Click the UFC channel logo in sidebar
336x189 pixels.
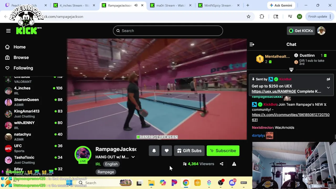pos(8,148)
